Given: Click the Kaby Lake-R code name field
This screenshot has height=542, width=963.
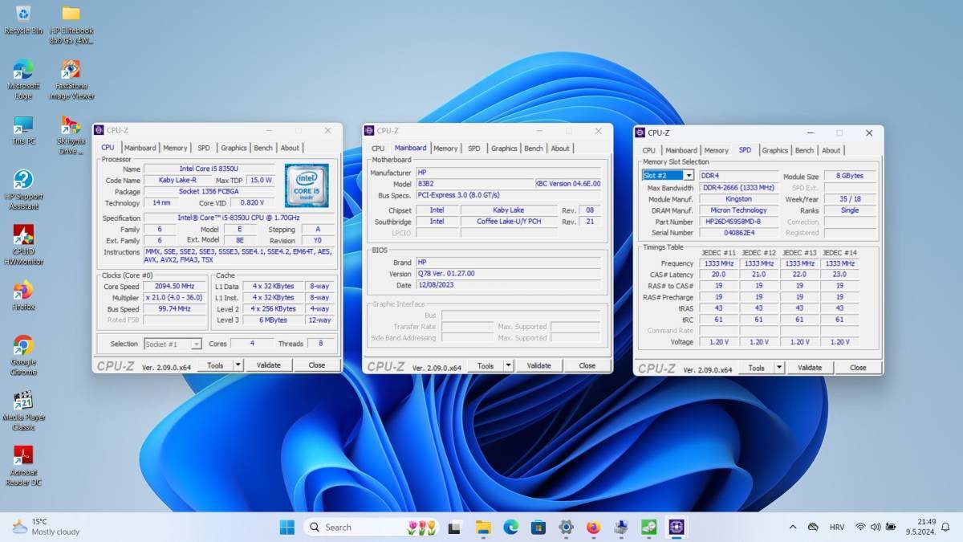Looking at the screenshot, I should 177,181.
